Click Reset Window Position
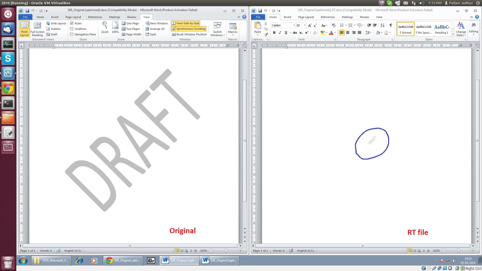This screenshot has height=271, width=482. (x=189, y=34)
